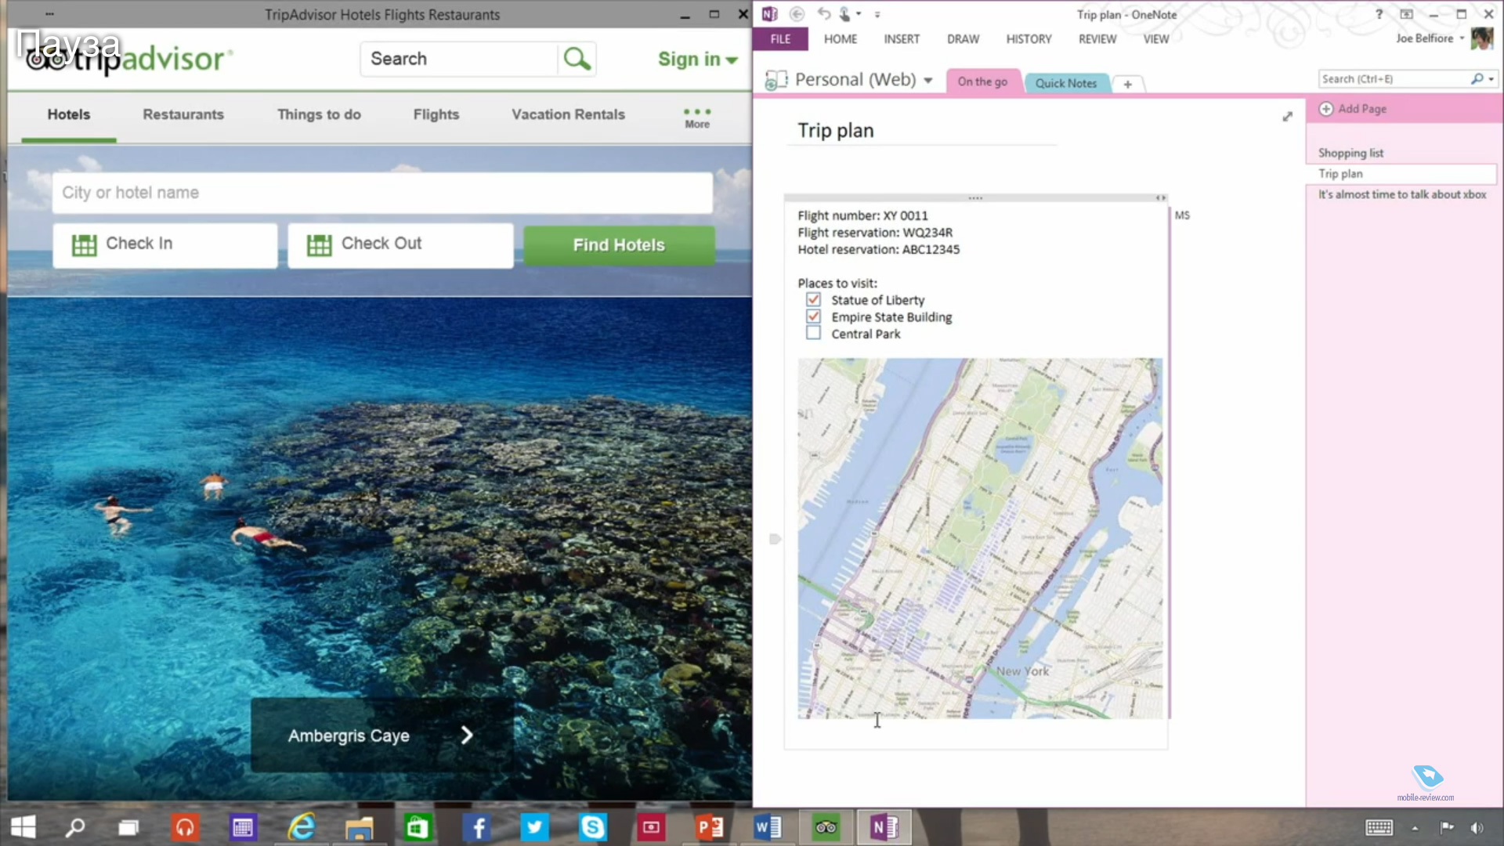
Task: Click the New York map image in note
Action: tap(980, 538)
